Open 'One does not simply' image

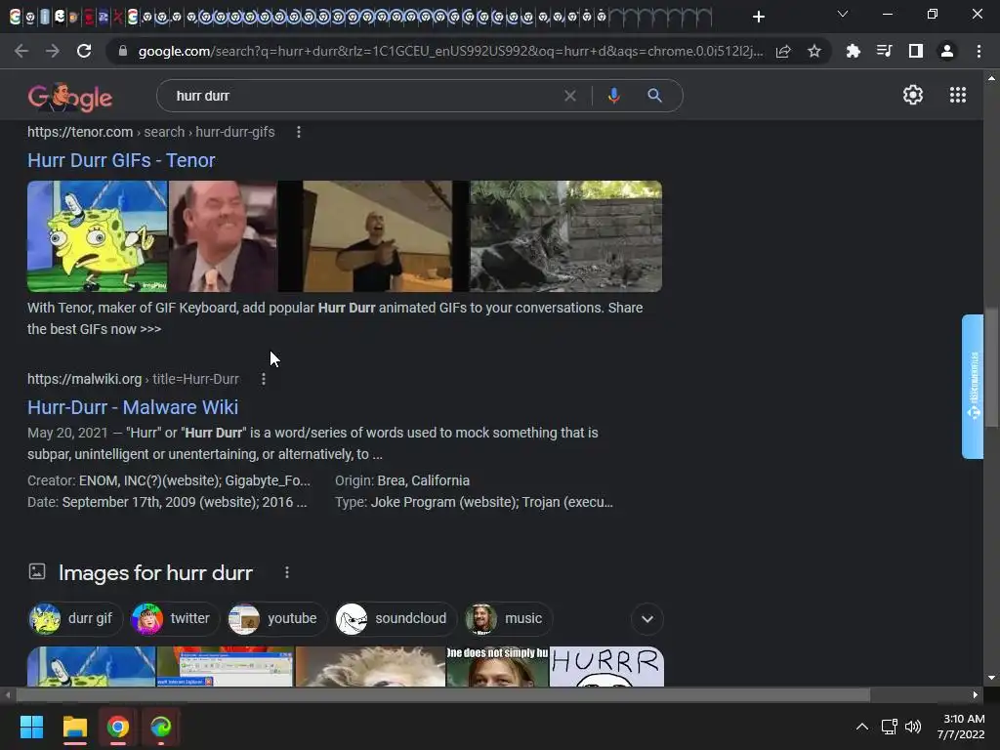coord(497,666)
